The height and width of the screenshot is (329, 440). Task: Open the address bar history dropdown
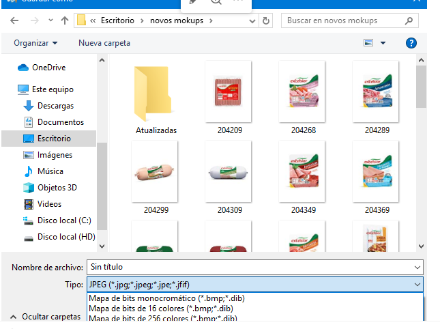pos(252,20)
